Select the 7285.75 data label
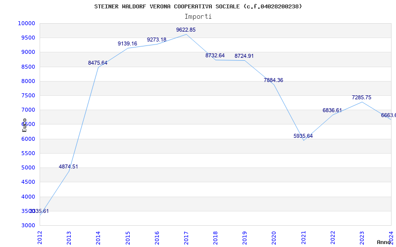The height and width of the screenshot is (247, 396). [362, 97]
